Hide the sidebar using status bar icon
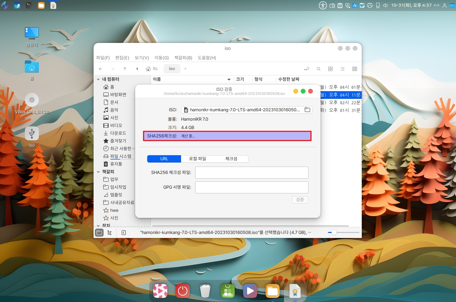 [124, 233]
